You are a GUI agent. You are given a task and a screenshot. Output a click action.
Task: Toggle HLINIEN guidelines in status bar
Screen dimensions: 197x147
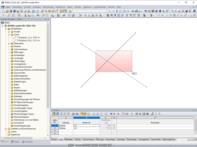coord(103,145)
